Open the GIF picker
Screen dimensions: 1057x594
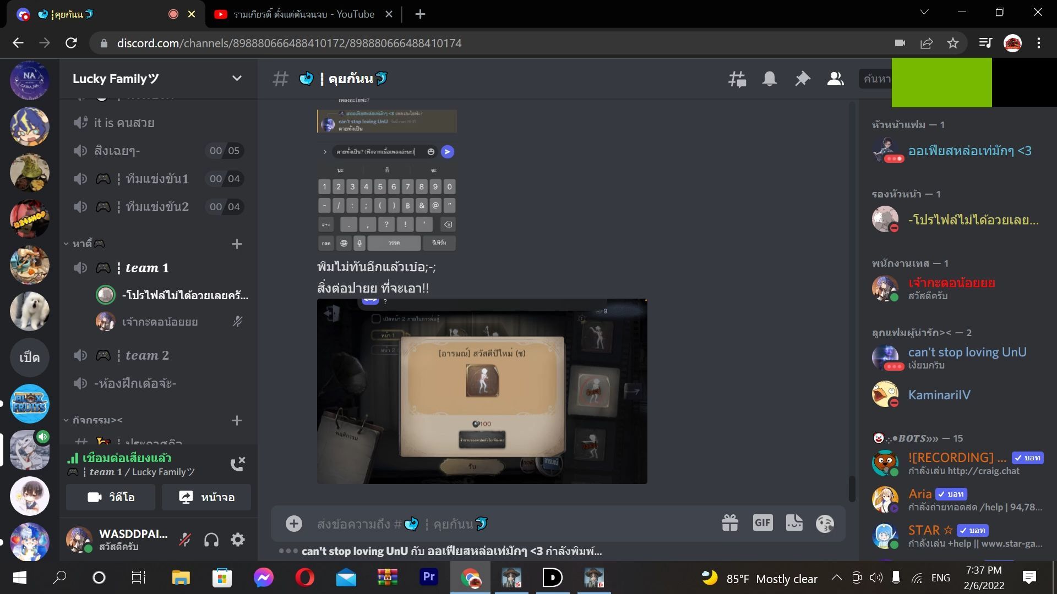coord(762,523)
